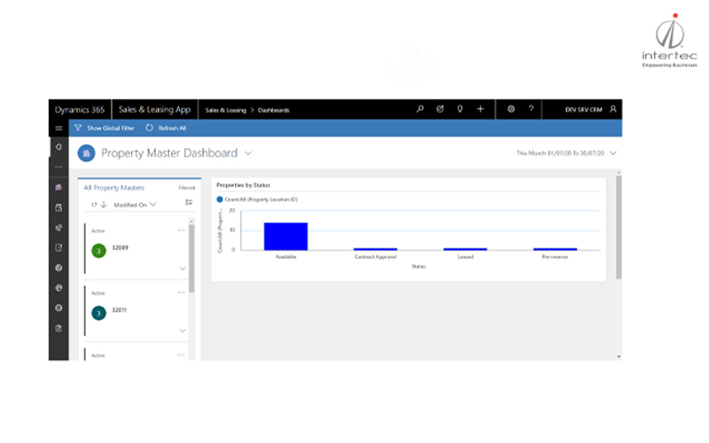Click the DEV SRV CRM user name
This screenshot has width=709, height=443.
point(584,109)
